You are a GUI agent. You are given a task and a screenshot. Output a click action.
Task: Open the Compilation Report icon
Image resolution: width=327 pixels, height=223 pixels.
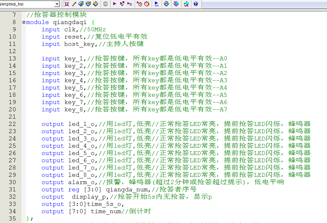pos(166,4)
